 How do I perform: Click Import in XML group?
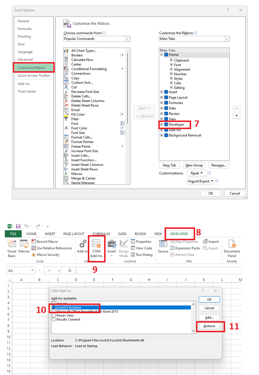[211, 242]
